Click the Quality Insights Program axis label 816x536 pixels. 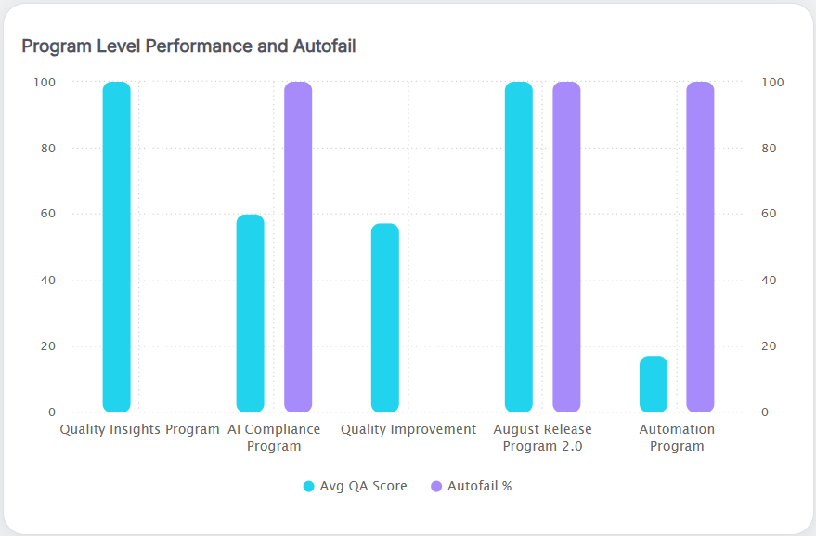point(139,429)
